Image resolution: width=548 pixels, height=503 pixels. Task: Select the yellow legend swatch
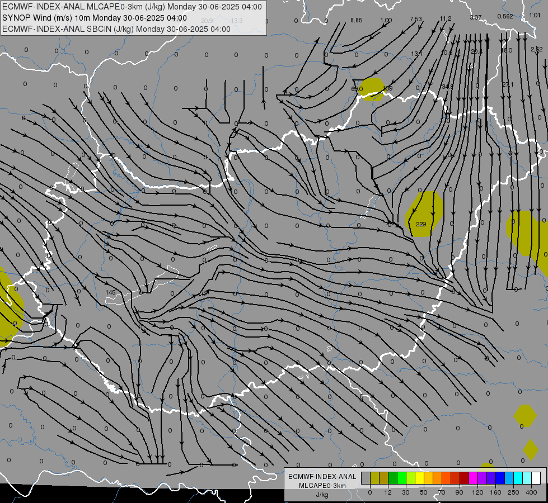tap(420, 478)
